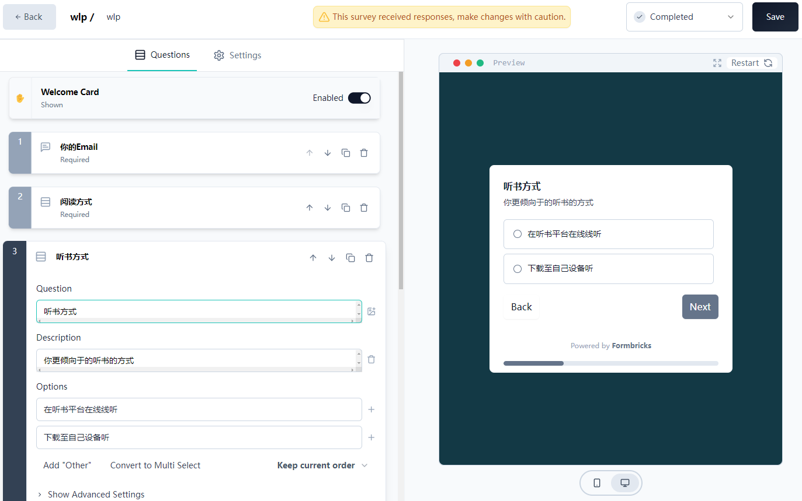The width and height of the screenshot is (802, 501).
Task: Switch to the Questions tab
Action: coord(162,55)
